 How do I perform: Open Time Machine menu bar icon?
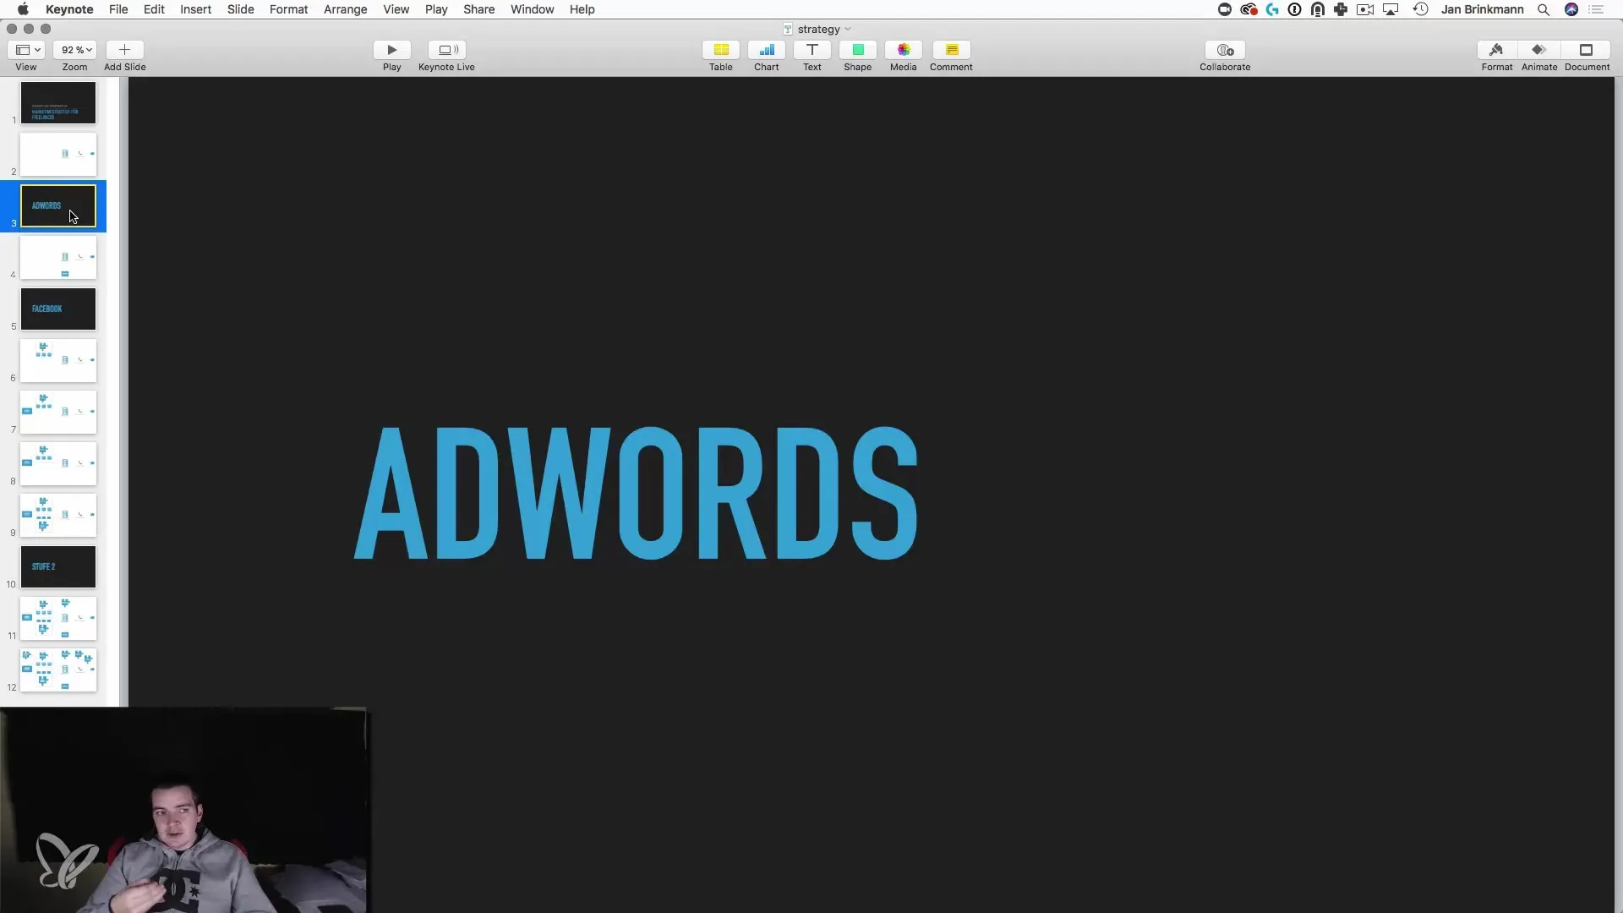[x=1421, y=9]
